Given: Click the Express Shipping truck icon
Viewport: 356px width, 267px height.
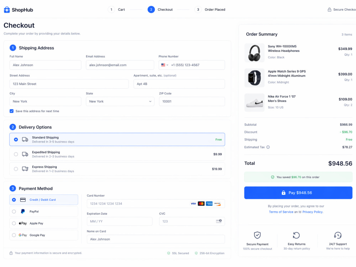Looking at the screenshot, I should pyautogui.click(x=25, y=169).
